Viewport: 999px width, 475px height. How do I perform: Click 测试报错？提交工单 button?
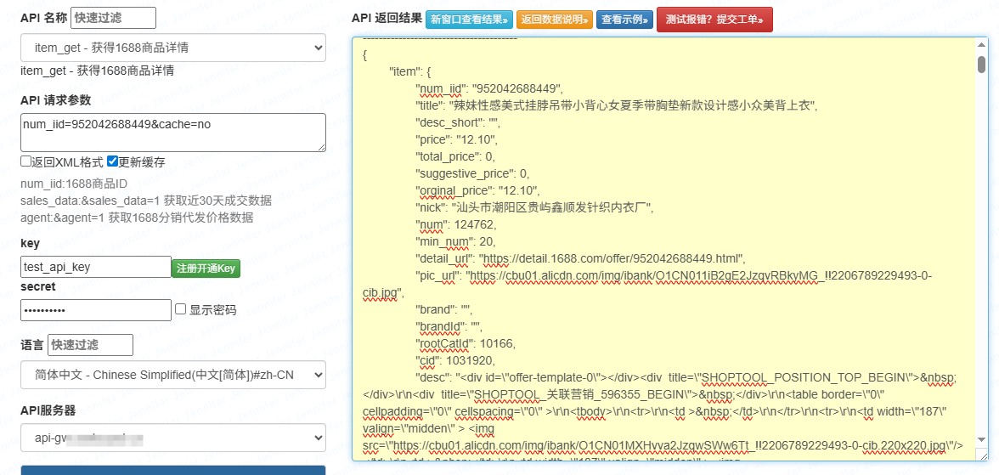(x=714, y=20)
